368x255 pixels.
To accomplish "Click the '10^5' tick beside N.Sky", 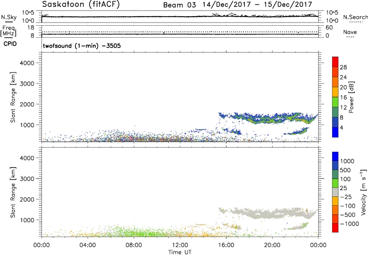I will point(28,13).
